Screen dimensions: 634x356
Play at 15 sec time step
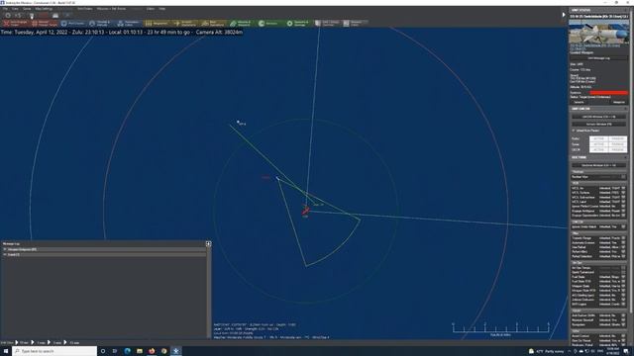pos(24,343)
